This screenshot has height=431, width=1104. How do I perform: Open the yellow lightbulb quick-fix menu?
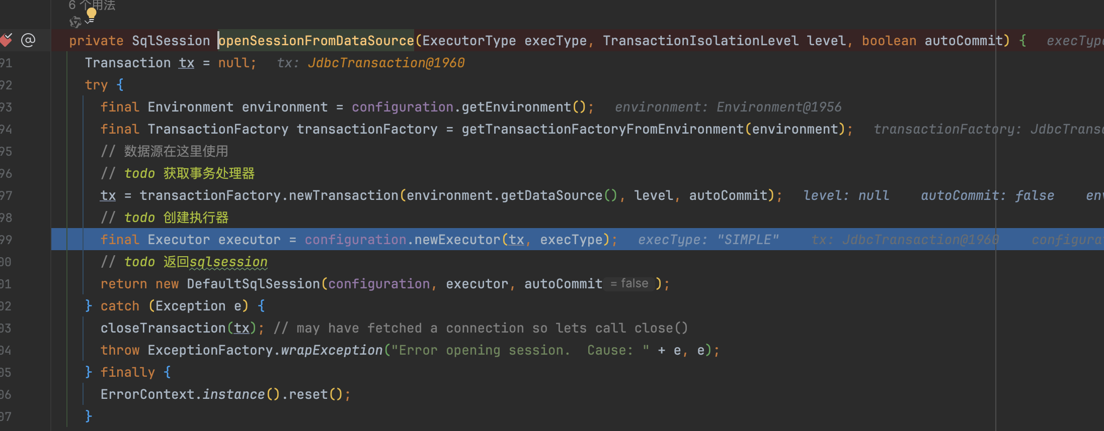[x=91, y=15]
